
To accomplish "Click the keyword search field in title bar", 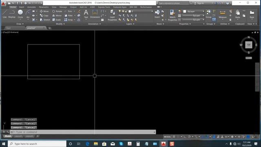I will [x=173, y=3].
